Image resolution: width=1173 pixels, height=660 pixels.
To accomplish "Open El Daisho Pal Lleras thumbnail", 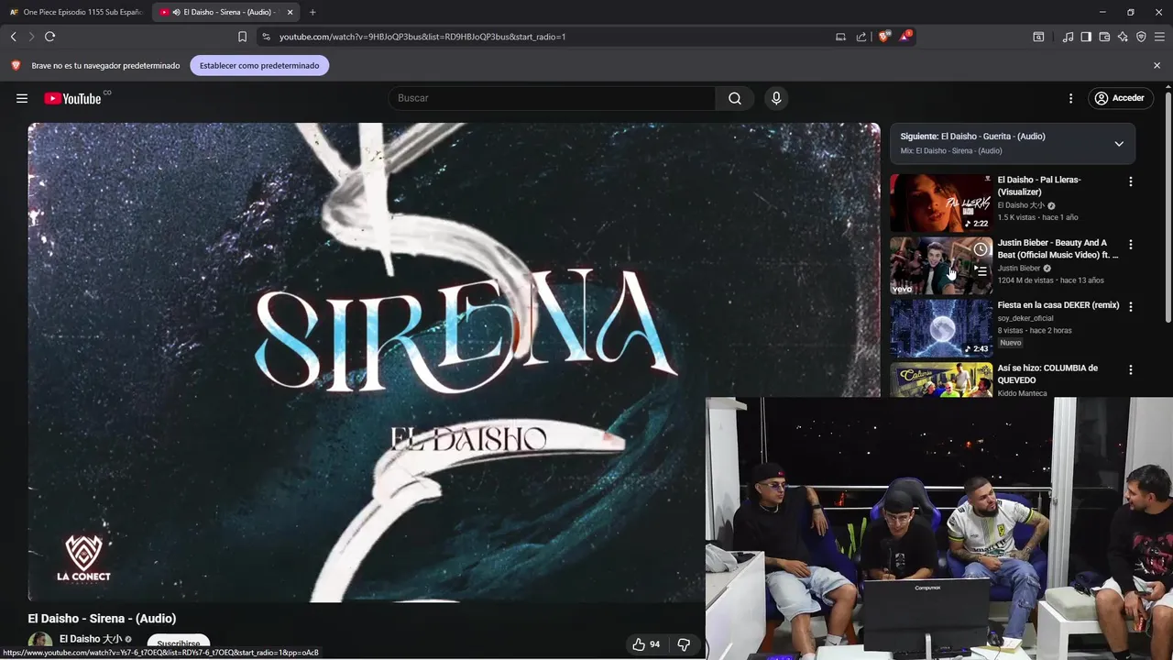I will click(x=941, y=203).
